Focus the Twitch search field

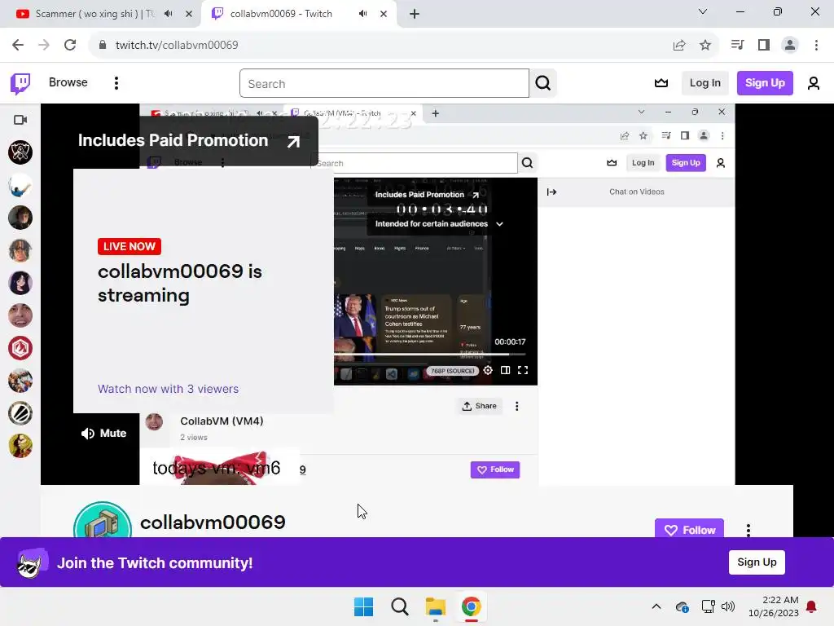[384, 83]
